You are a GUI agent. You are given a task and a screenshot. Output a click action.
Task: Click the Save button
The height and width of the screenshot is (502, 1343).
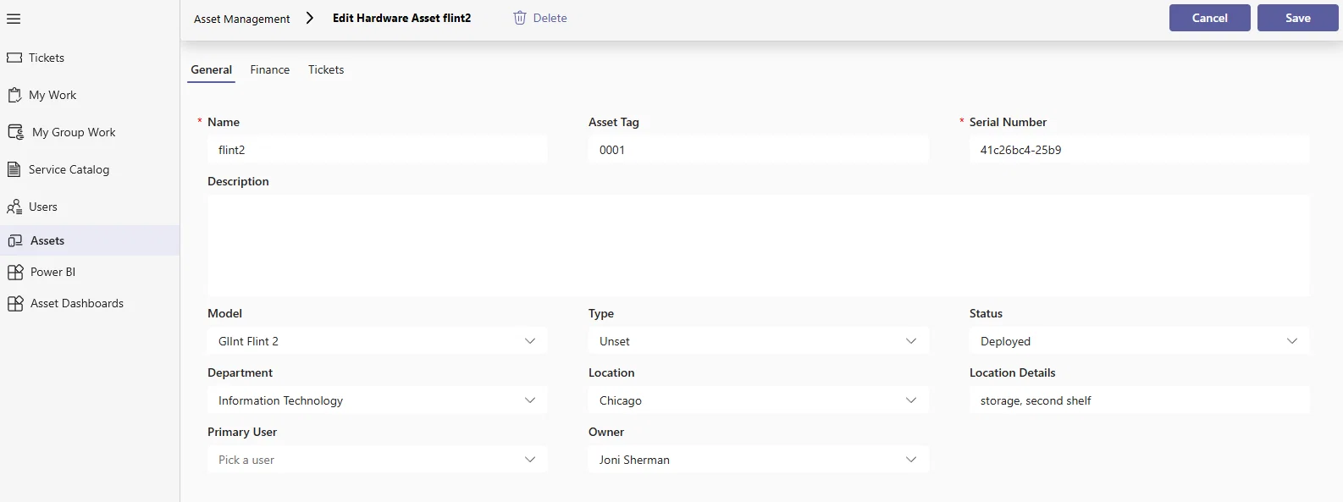(1297, 18)
